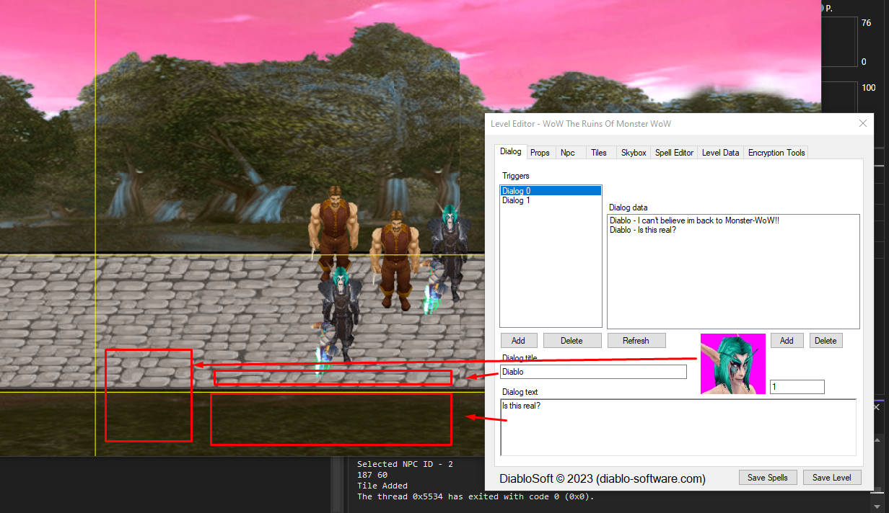Viewport: 889px width, 513px height.
Task: Click Add button beside the portrait
Action: (787, 341)
